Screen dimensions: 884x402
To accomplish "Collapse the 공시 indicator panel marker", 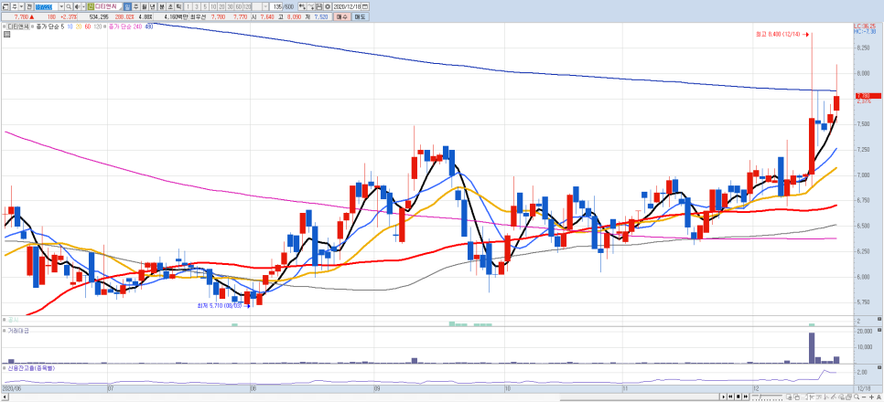I will click(4, 319).
